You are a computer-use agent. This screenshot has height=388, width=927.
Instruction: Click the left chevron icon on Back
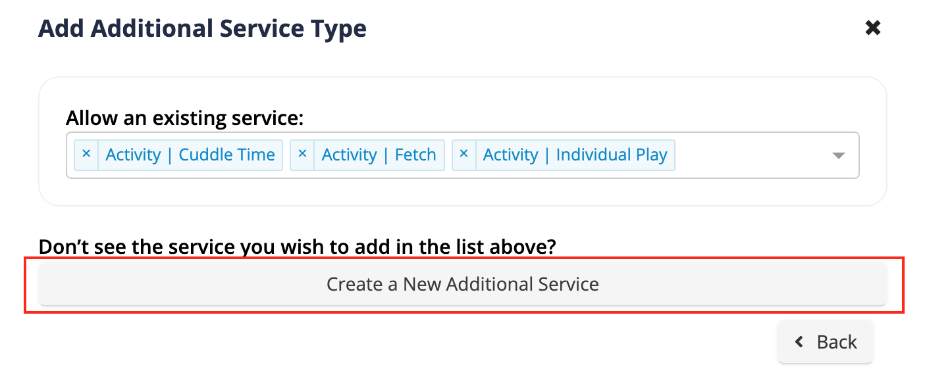coord(799,342)
